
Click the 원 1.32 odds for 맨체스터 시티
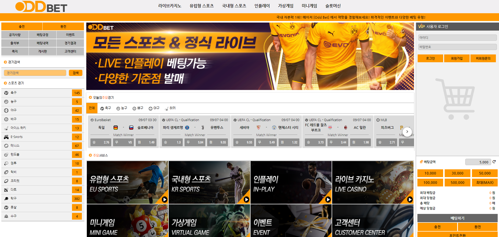pyautogui.click(x=289, y=142)
